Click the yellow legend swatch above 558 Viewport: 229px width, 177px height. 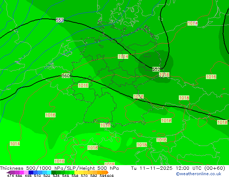coord(77,172)
